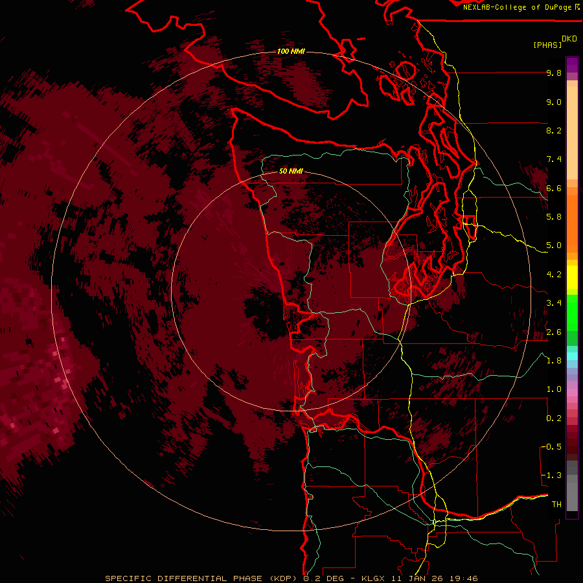Click the 0.2 value on the color scale
The width and height of the screenshot is (583, 583).
pyautogui.click(x=554, y=418)
